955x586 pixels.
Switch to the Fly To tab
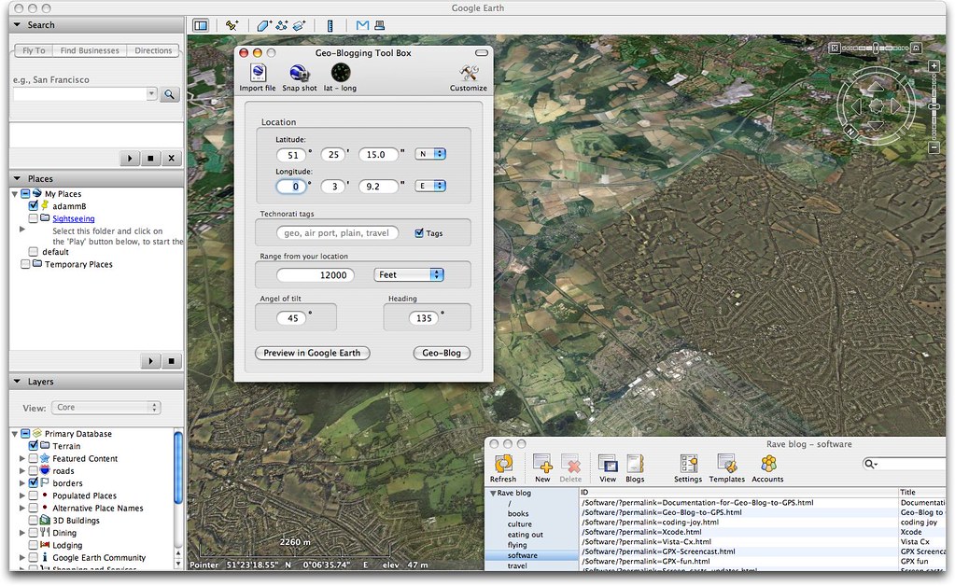tap(34, 50)
